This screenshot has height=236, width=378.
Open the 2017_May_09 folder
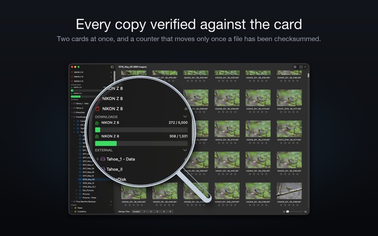click(88, 172)
